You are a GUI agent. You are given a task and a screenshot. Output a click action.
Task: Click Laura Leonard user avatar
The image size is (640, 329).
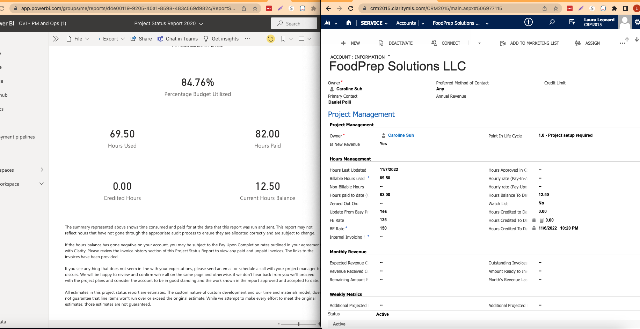(625, 22)
